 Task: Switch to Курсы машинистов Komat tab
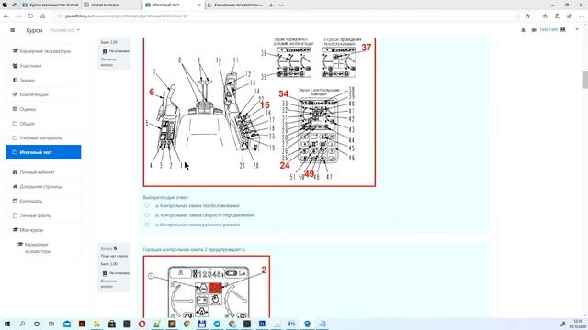[51, 5]
